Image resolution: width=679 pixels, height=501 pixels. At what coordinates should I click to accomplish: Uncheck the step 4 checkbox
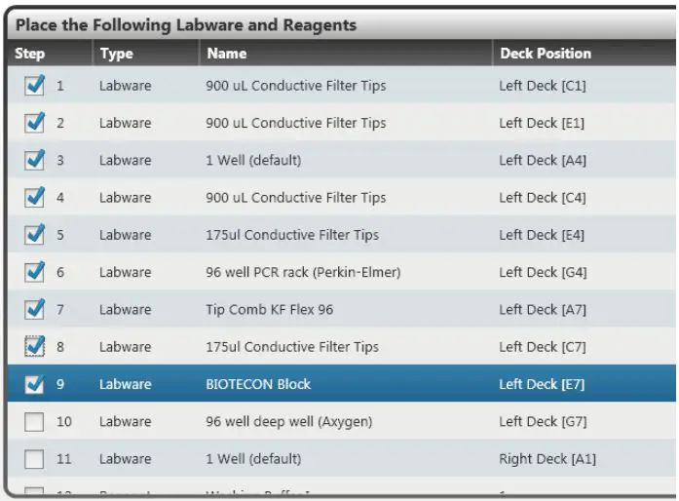[34, 198]
